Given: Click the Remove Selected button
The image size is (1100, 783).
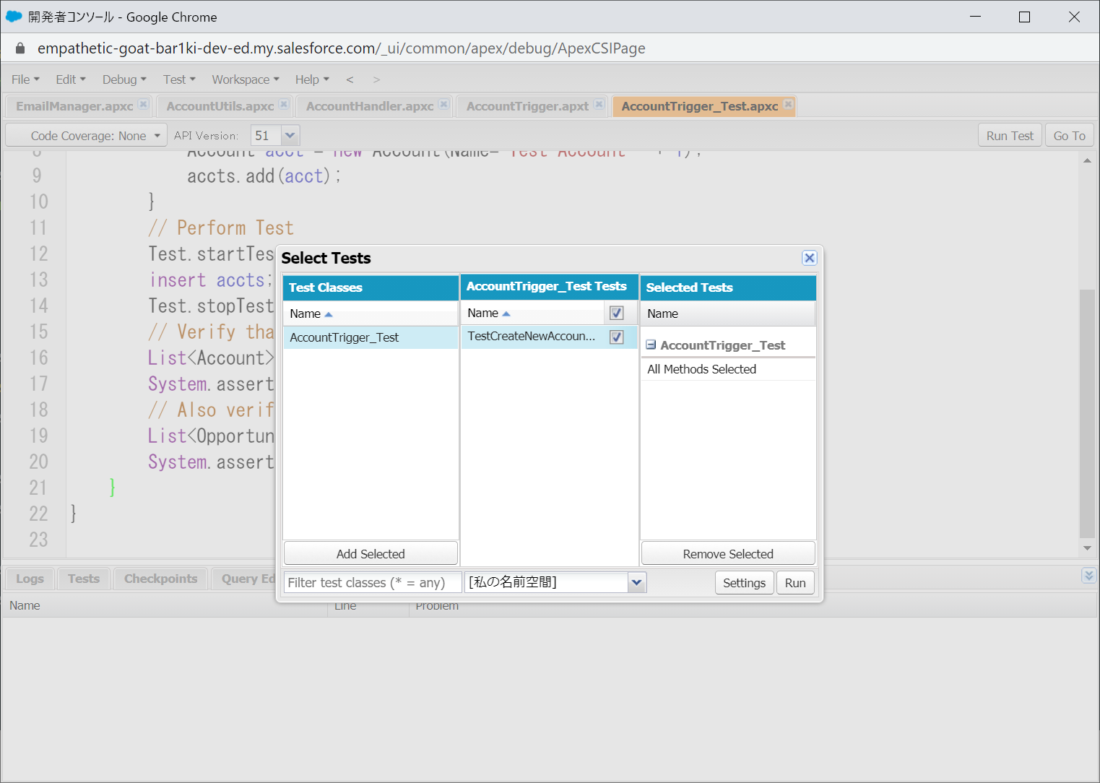Looking at the screenshot, I should click(x=728, y=554).
